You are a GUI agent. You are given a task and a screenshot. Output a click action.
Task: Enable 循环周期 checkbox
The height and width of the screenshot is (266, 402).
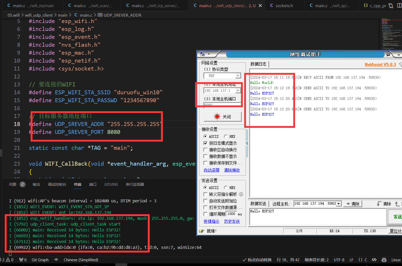pyautogui.click(x=205, y=214)
